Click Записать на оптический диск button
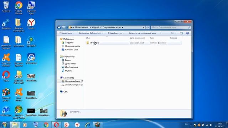The height and width of the screenshot is (128, 228). click(x=142, y=33)
